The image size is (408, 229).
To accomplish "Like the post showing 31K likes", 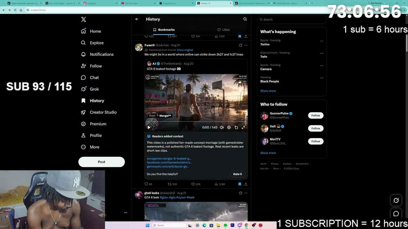I will [x=195, y=36].
